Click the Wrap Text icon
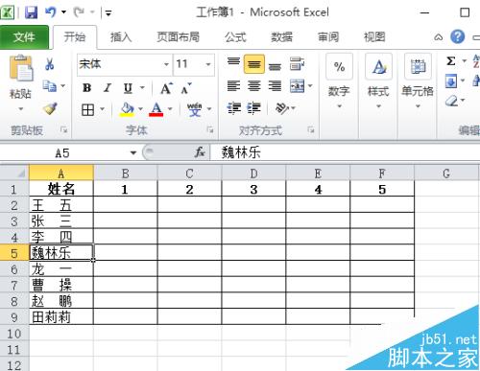 298,64
